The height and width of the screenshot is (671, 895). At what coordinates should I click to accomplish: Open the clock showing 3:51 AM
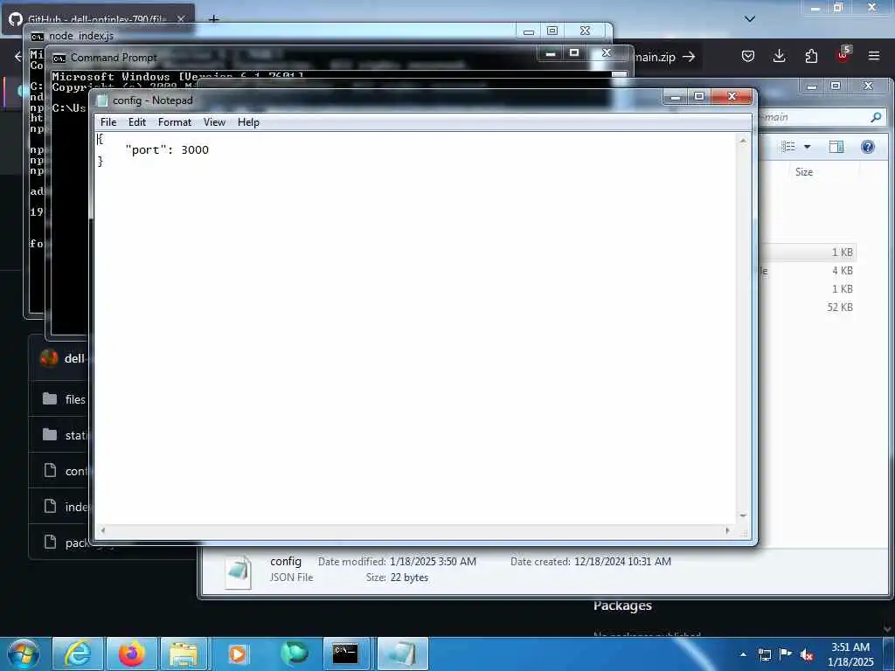click(850, 654)
